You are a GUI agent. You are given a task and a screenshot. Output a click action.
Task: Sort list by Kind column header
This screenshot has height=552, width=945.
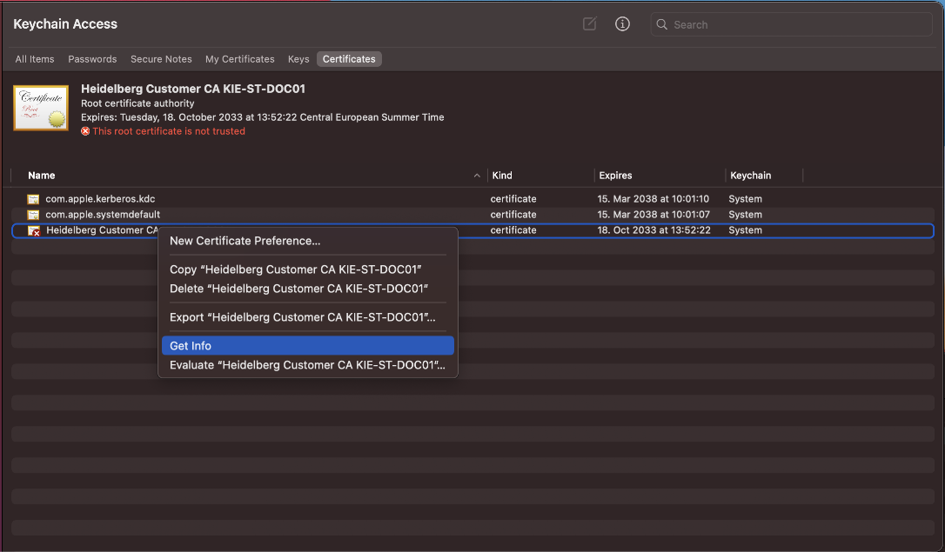pyautogui.click(x=502, y=176)
